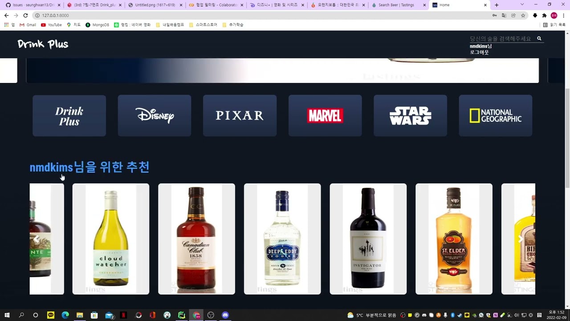Open a new browser tab with the plus icon

[x=497, y=5]
